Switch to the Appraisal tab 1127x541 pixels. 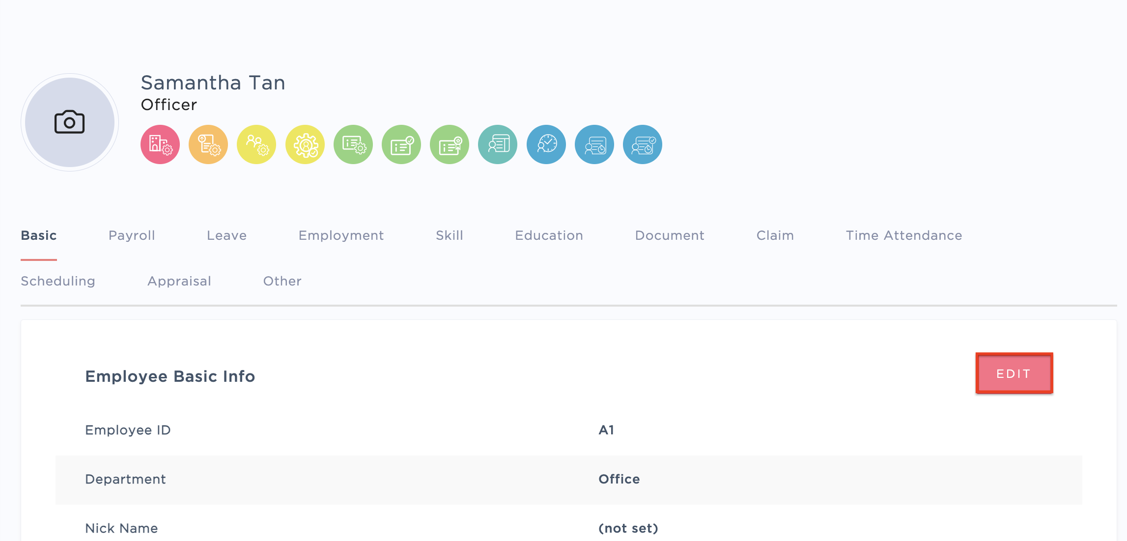(x=179, y=281)
